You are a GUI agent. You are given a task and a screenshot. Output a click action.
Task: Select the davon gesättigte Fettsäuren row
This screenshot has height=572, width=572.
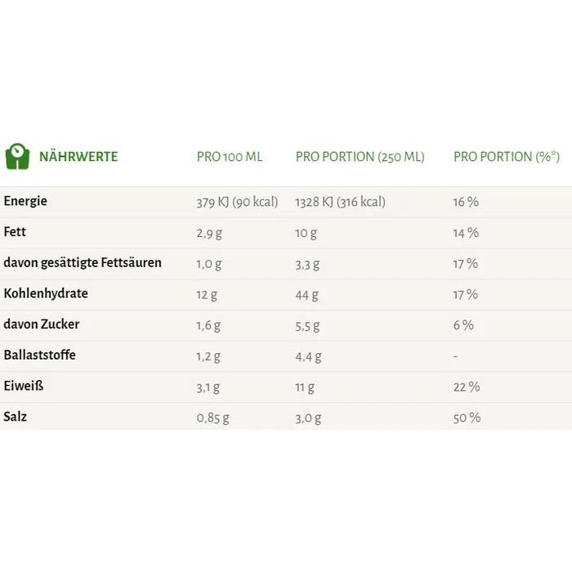click(83, 263)
